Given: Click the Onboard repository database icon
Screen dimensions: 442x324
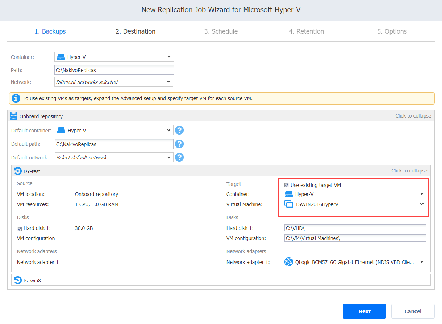Looking at the screenshot, I should pos(14,116).
